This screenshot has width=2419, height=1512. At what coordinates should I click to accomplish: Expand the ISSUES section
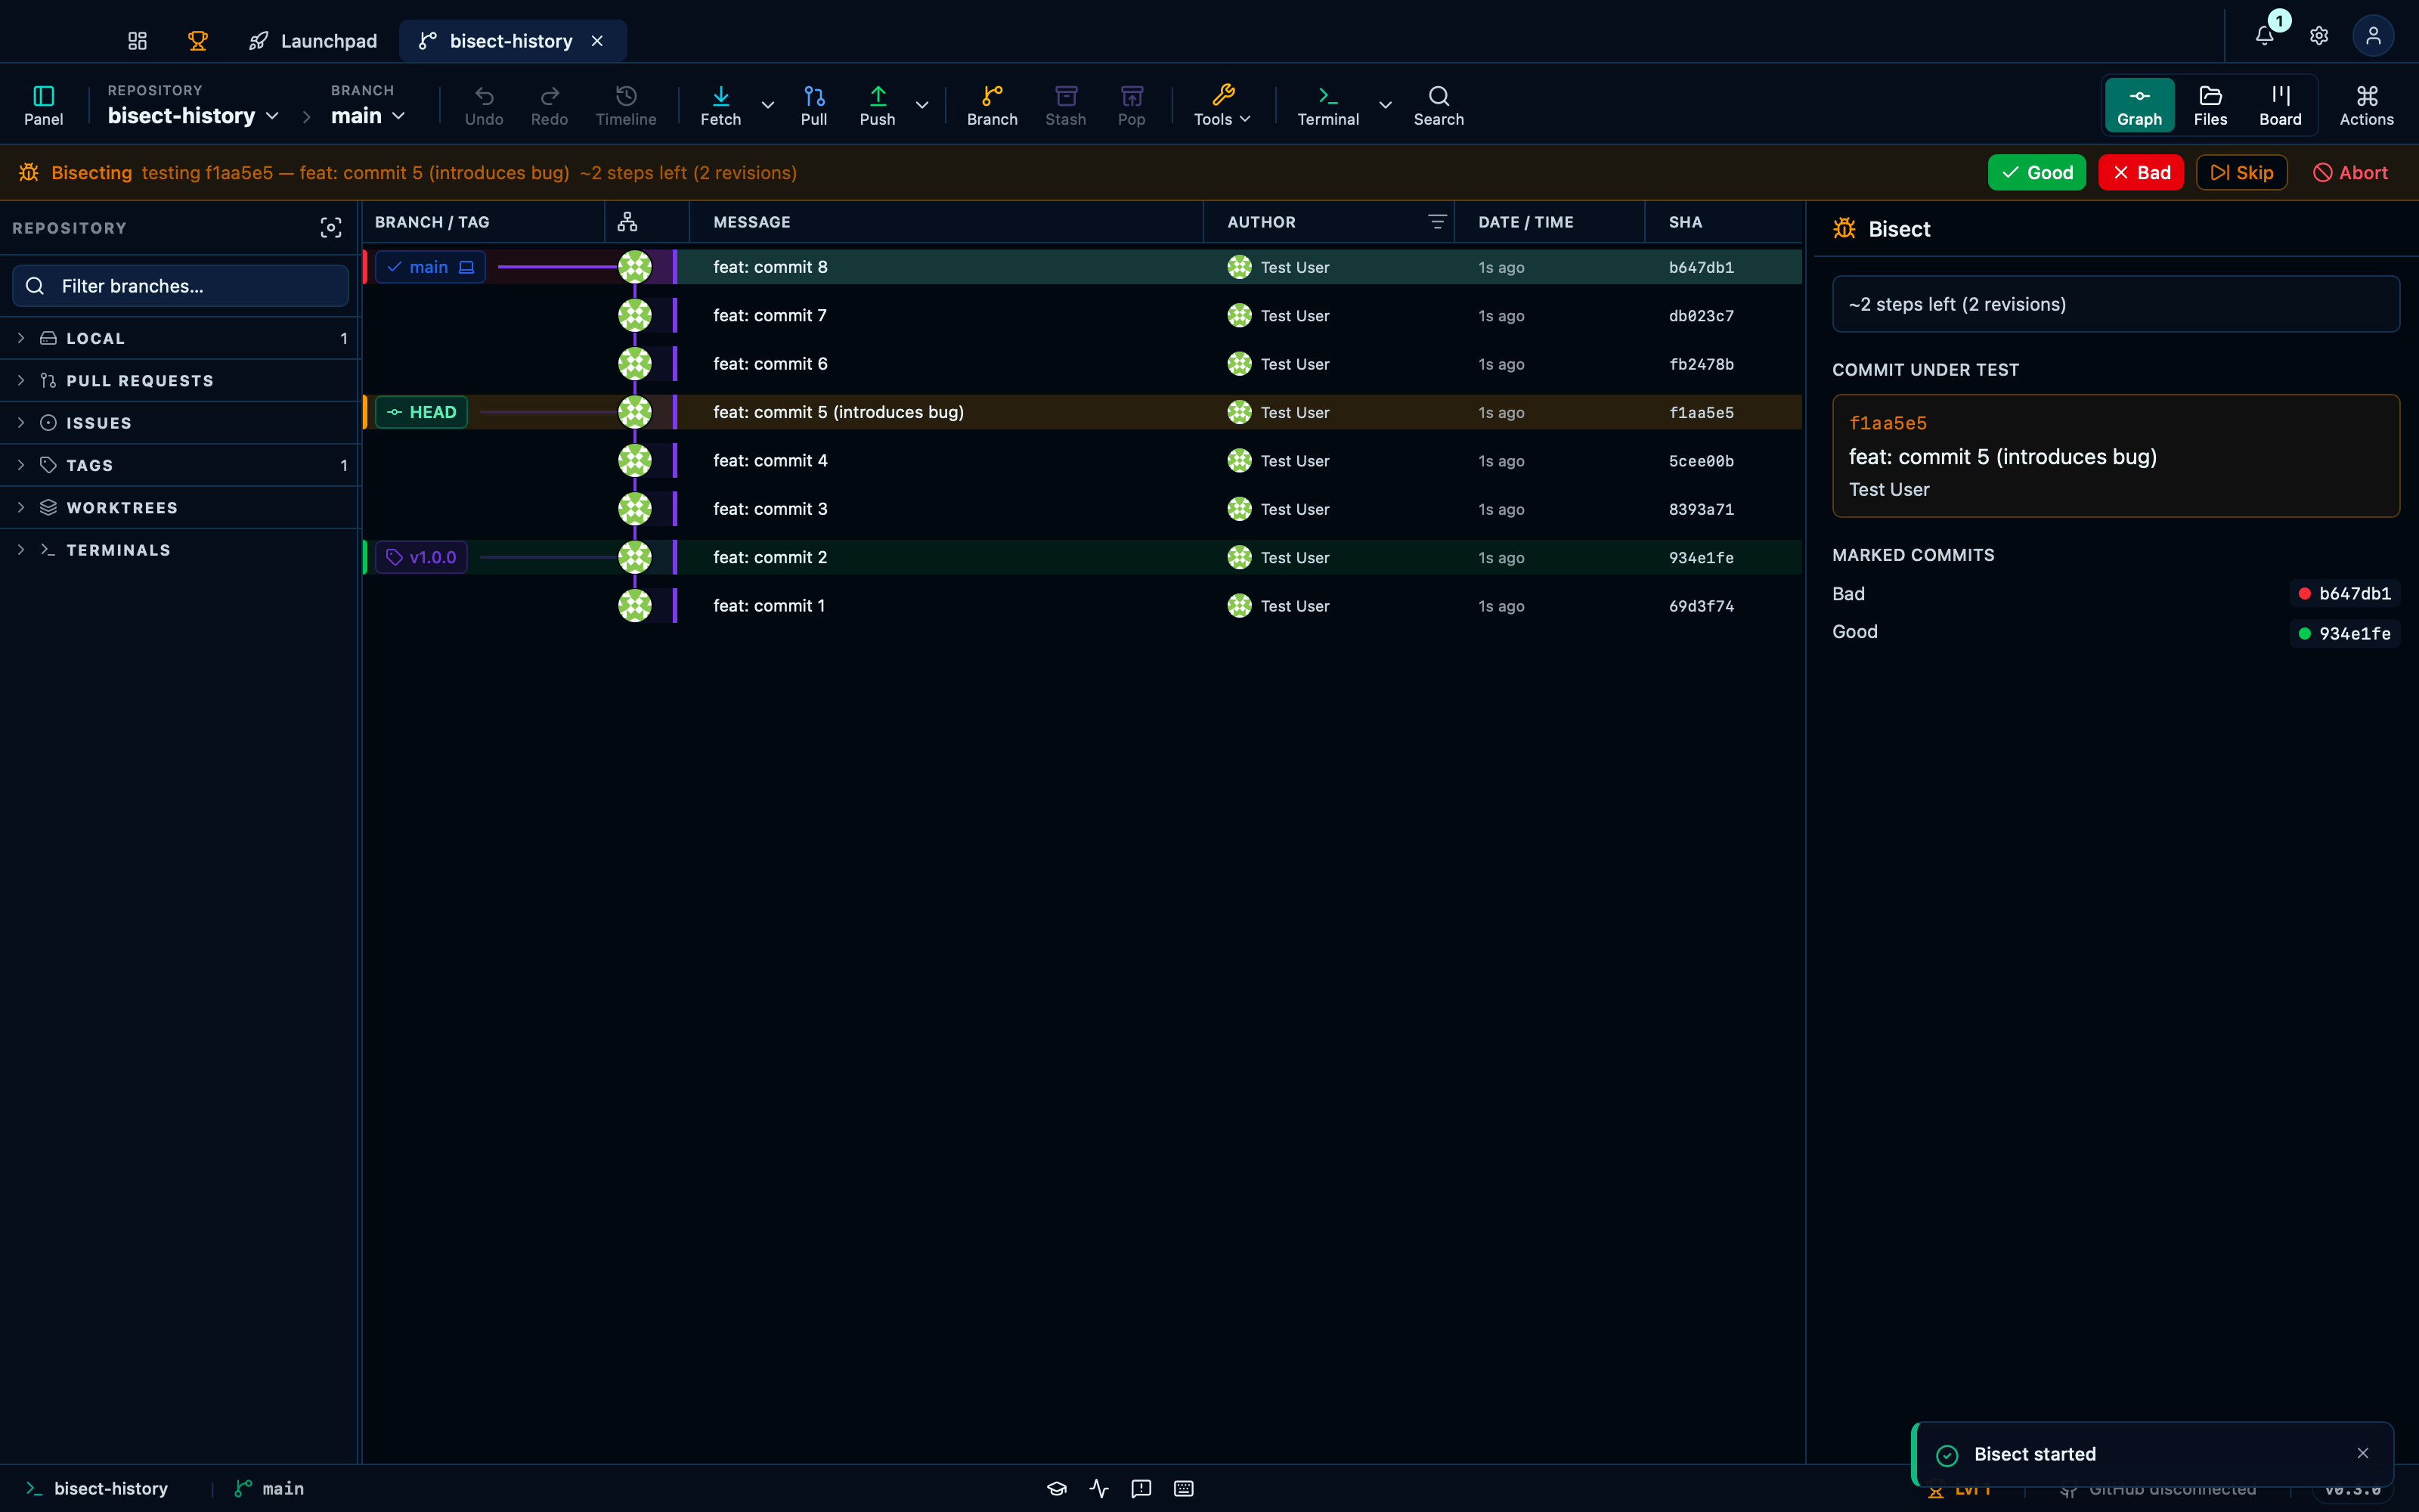pyautogui.click(x=180, y=423)
